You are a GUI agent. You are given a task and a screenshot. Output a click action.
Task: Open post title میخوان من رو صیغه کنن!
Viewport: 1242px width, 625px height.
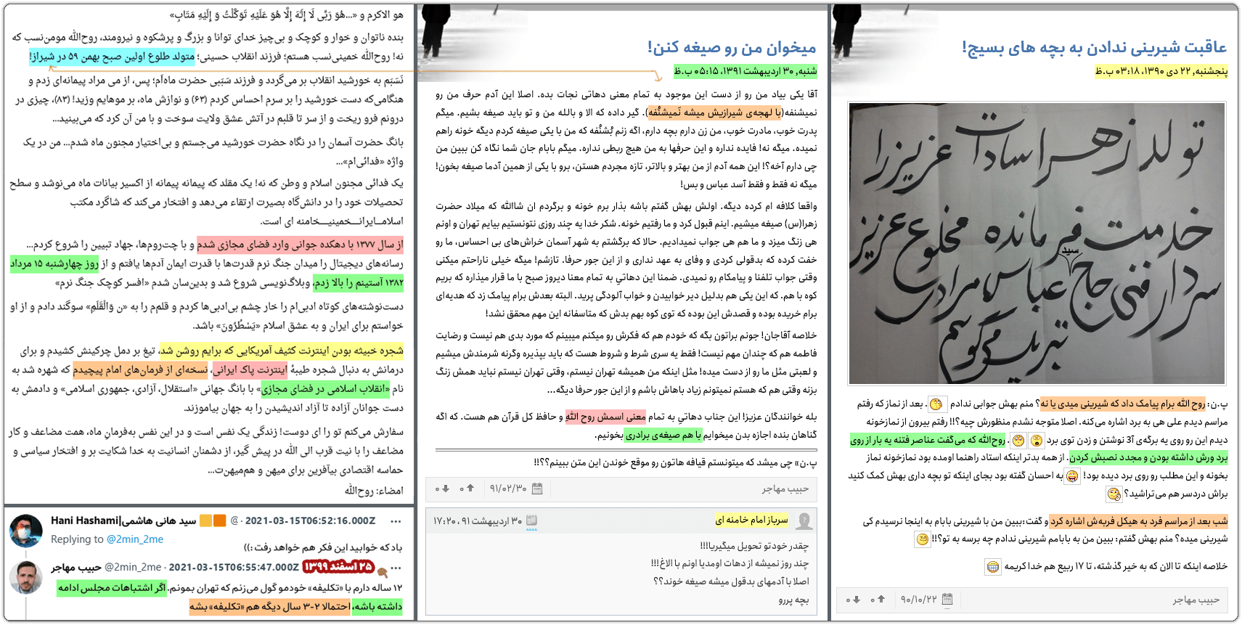tap(732, 48)
